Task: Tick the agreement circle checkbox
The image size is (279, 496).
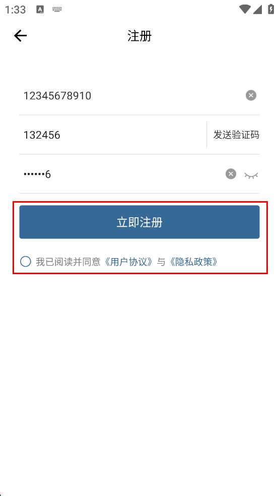Action: [x=26, y=262]
